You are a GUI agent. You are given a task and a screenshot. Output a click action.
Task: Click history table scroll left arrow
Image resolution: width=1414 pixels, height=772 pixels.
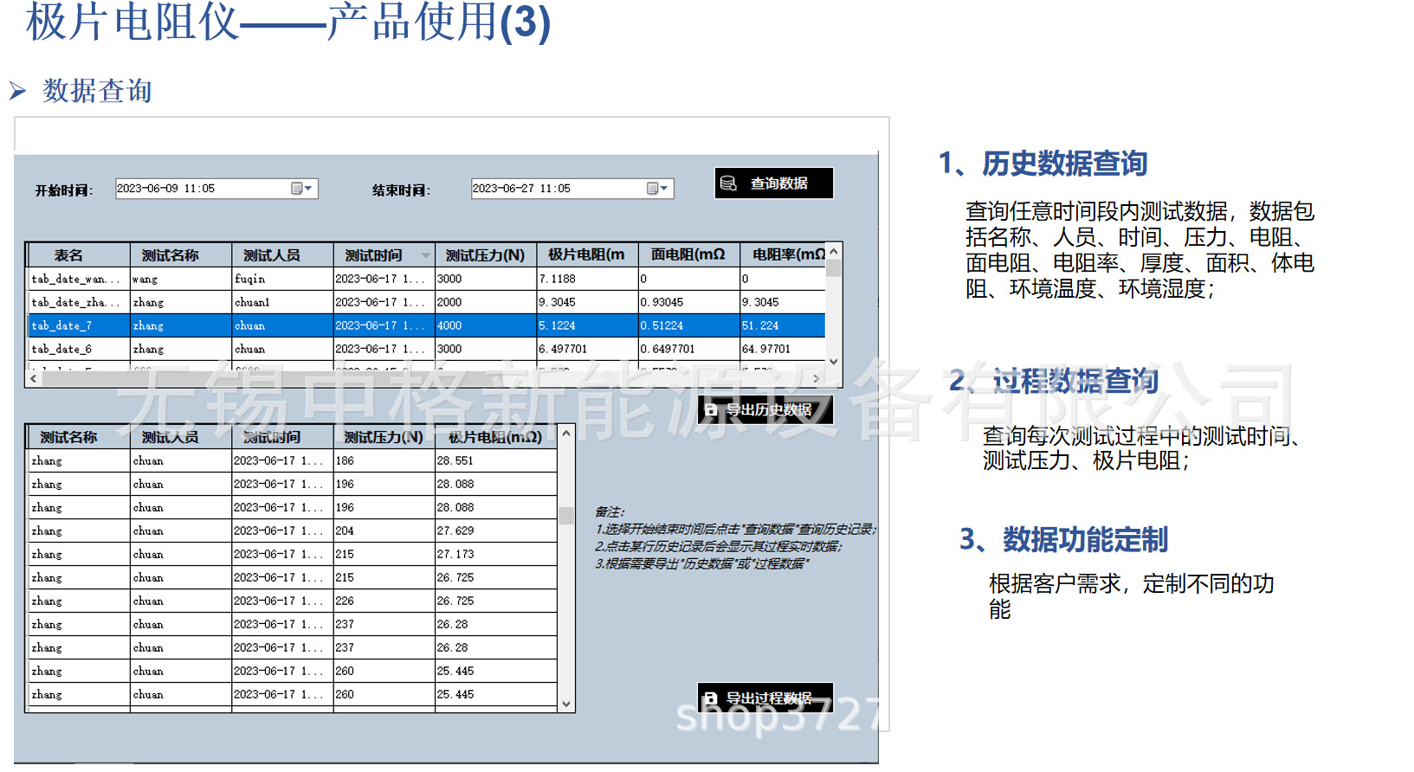pos(34,378)
